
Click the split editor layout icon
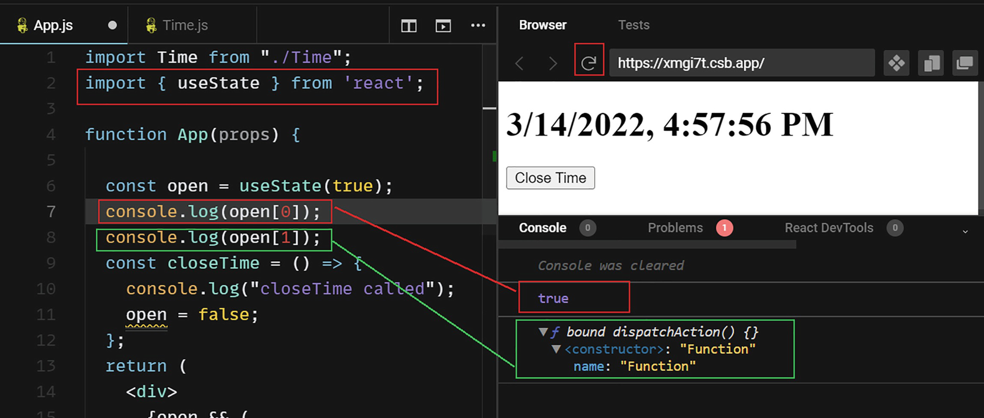[x=409, y=26]
